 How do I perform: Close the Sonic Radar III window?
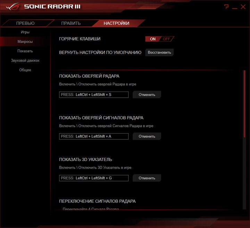243,7
